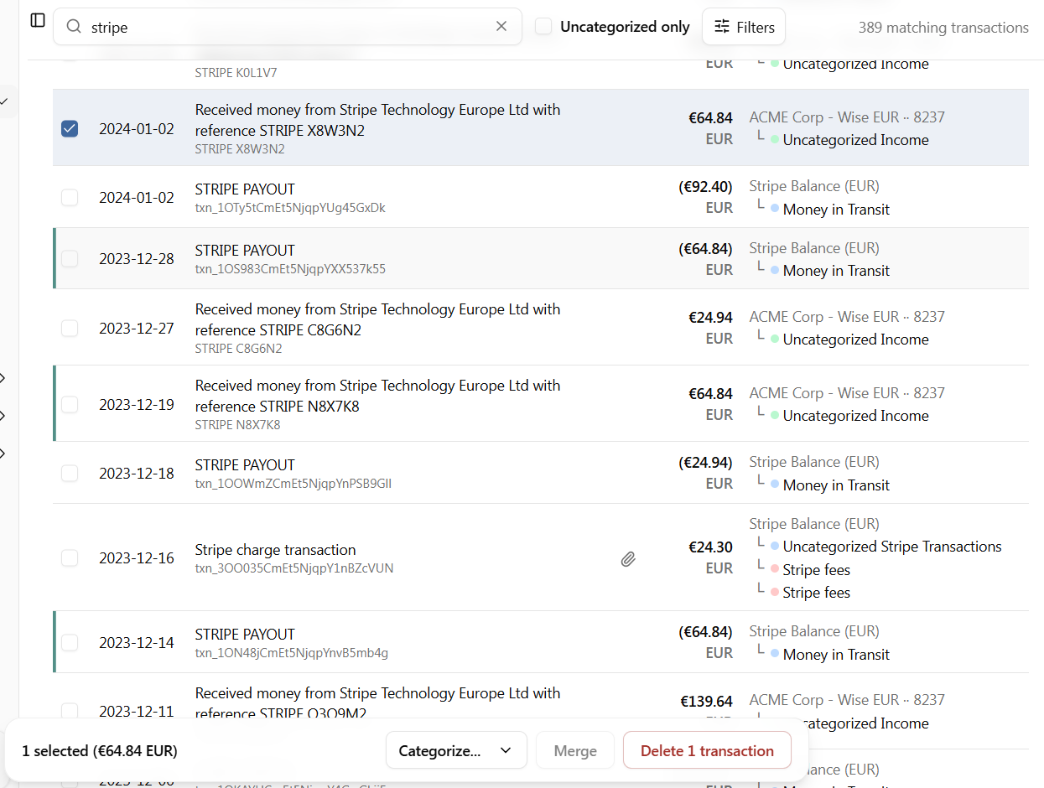Open the 'Money in Transit' category on 2023-12-18 payout

click(x=835, y=485)
